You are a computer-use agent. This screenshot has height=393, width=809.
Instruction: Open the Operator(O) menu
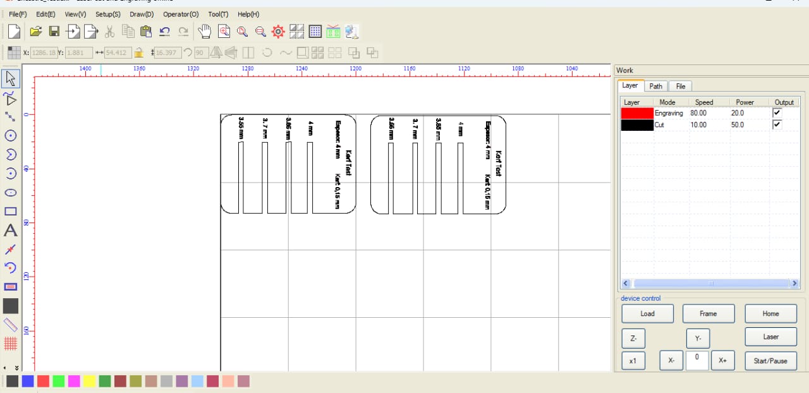point(181,14)
